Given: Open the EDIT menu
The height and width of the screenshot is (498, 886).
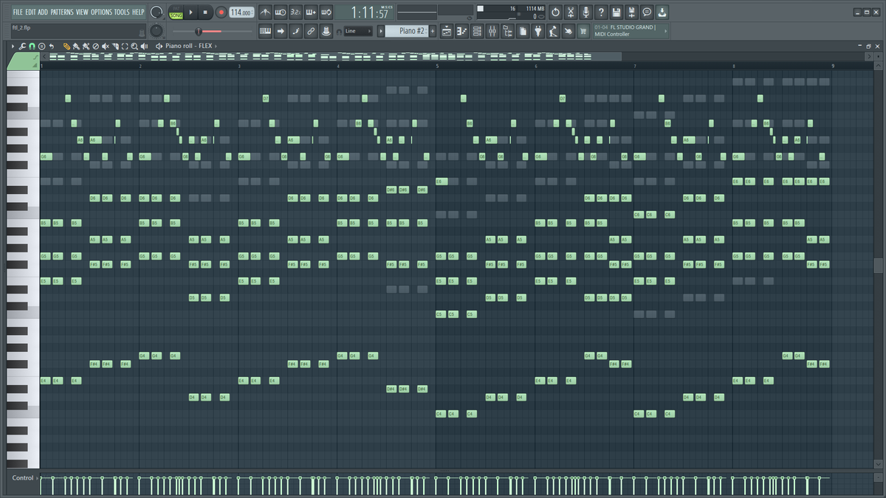Looking at the screenshot, I should pyautogui.click(x=31, y=12).
